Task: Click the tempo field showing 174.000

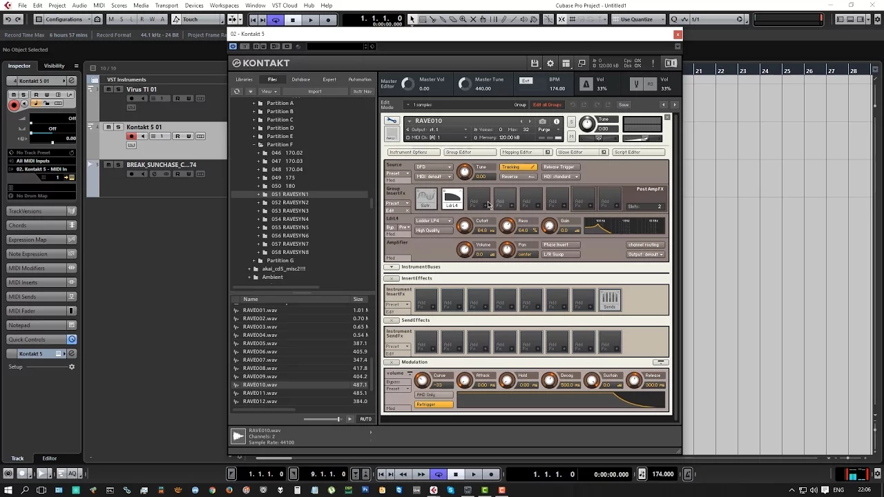Action: pyautogui.click(x=663, y=474)
